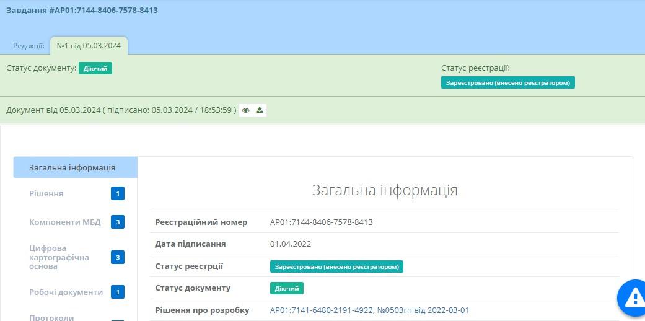Click the count badge beside Компоненти МБД
This screenshot has width=645, height=321.
[x=118, y=222]
